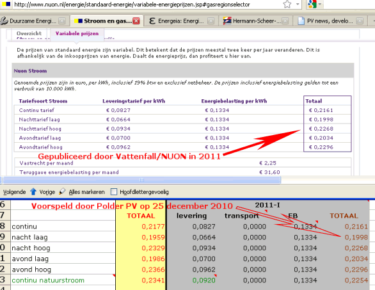375x290 pixels.
Task: Click Alles markeren in the find bar
Action: tap(86, 192)
